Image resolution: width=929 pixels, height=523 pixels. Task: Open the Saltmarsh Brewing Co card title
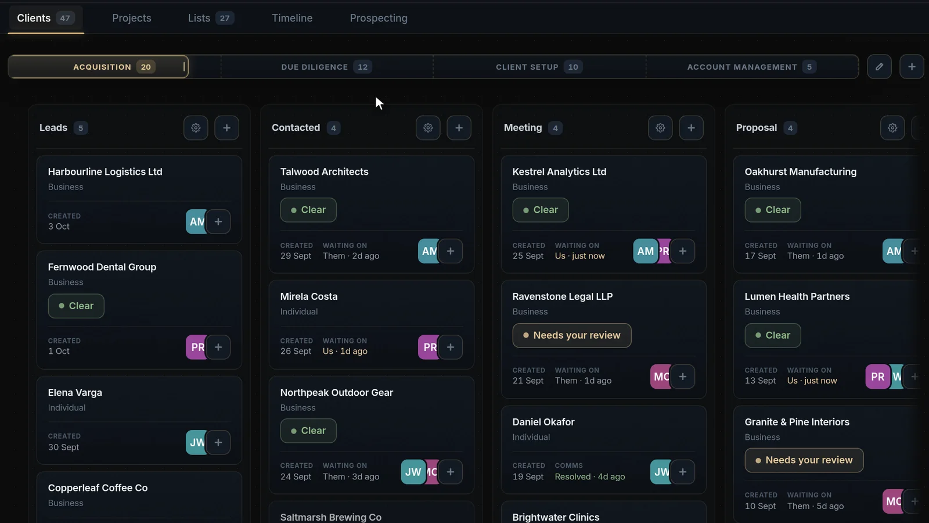(330, 517)
